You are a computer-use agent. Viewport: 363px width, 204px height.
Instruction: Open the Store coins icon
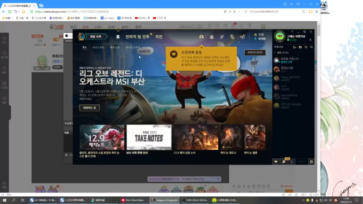[242, 37]
